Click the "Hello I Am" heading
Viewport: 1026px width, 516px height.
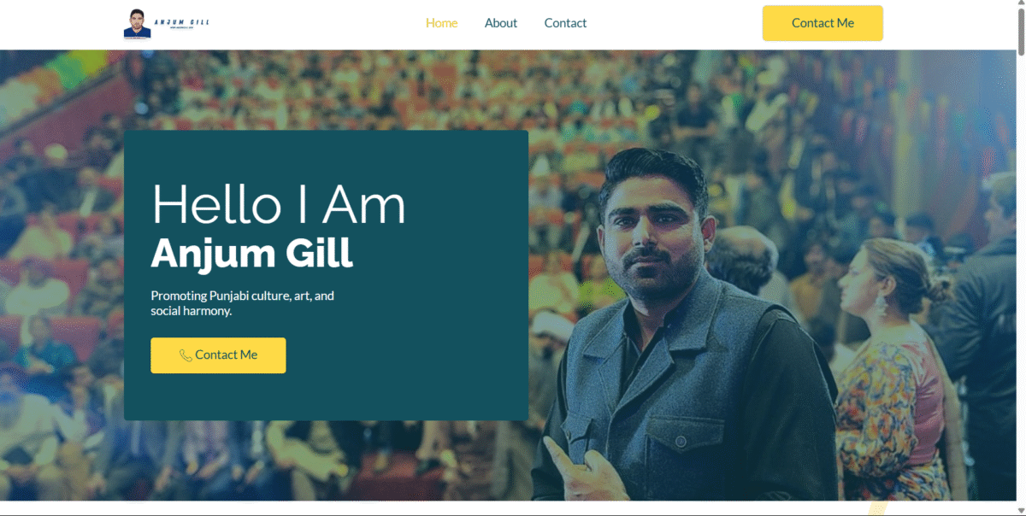tap(279, 205)
